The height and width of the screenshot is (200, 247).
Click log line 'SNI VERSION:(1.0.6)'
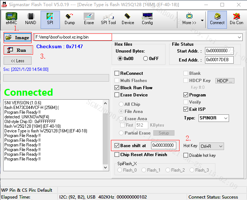pos(23,103)
